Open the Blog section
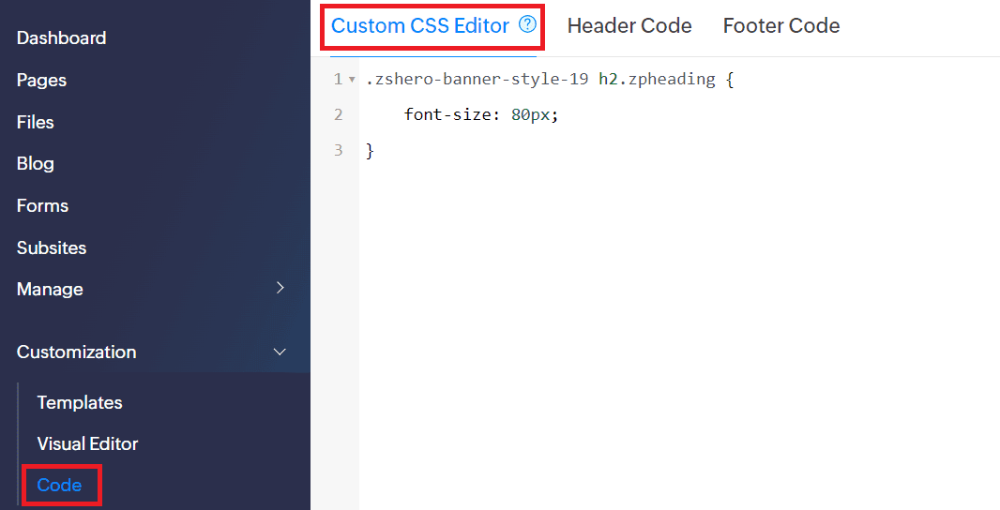The height and width of the screenshot is (510, 1000). [x=35, y=163]
